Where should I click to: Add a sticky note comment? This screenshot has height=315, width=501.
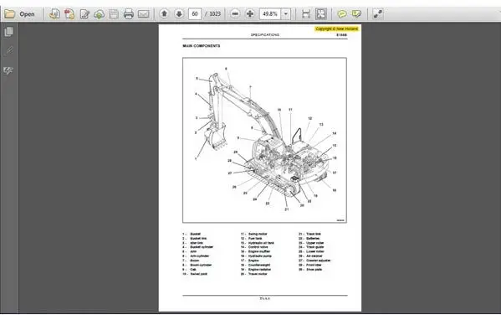point(342,14)
